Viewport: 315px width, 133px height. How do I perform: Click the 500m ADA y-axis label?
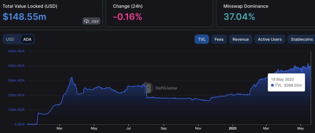16,51
